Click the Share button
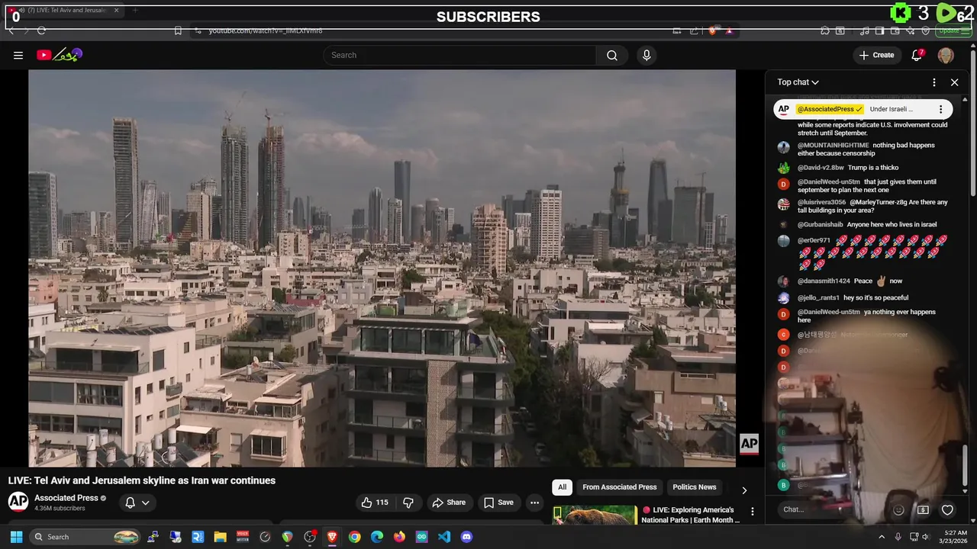This screenshot has width=977, height=549. point(449,502)
